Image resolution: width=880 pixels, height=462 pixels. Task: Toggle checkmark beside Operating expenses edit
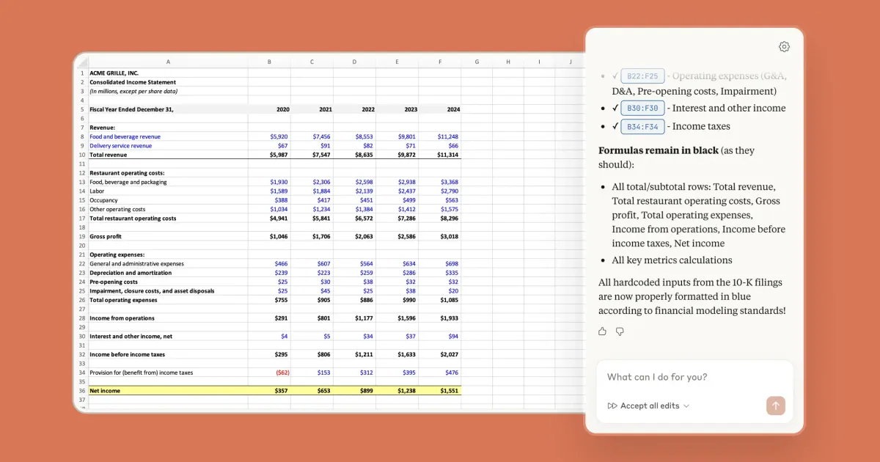[615, 76]
